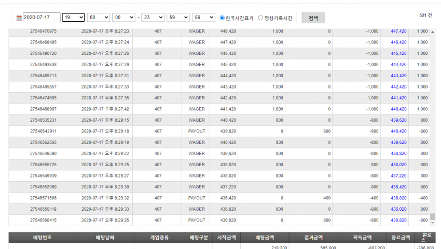Select bet number 27546468495

[x=43, y=42]
